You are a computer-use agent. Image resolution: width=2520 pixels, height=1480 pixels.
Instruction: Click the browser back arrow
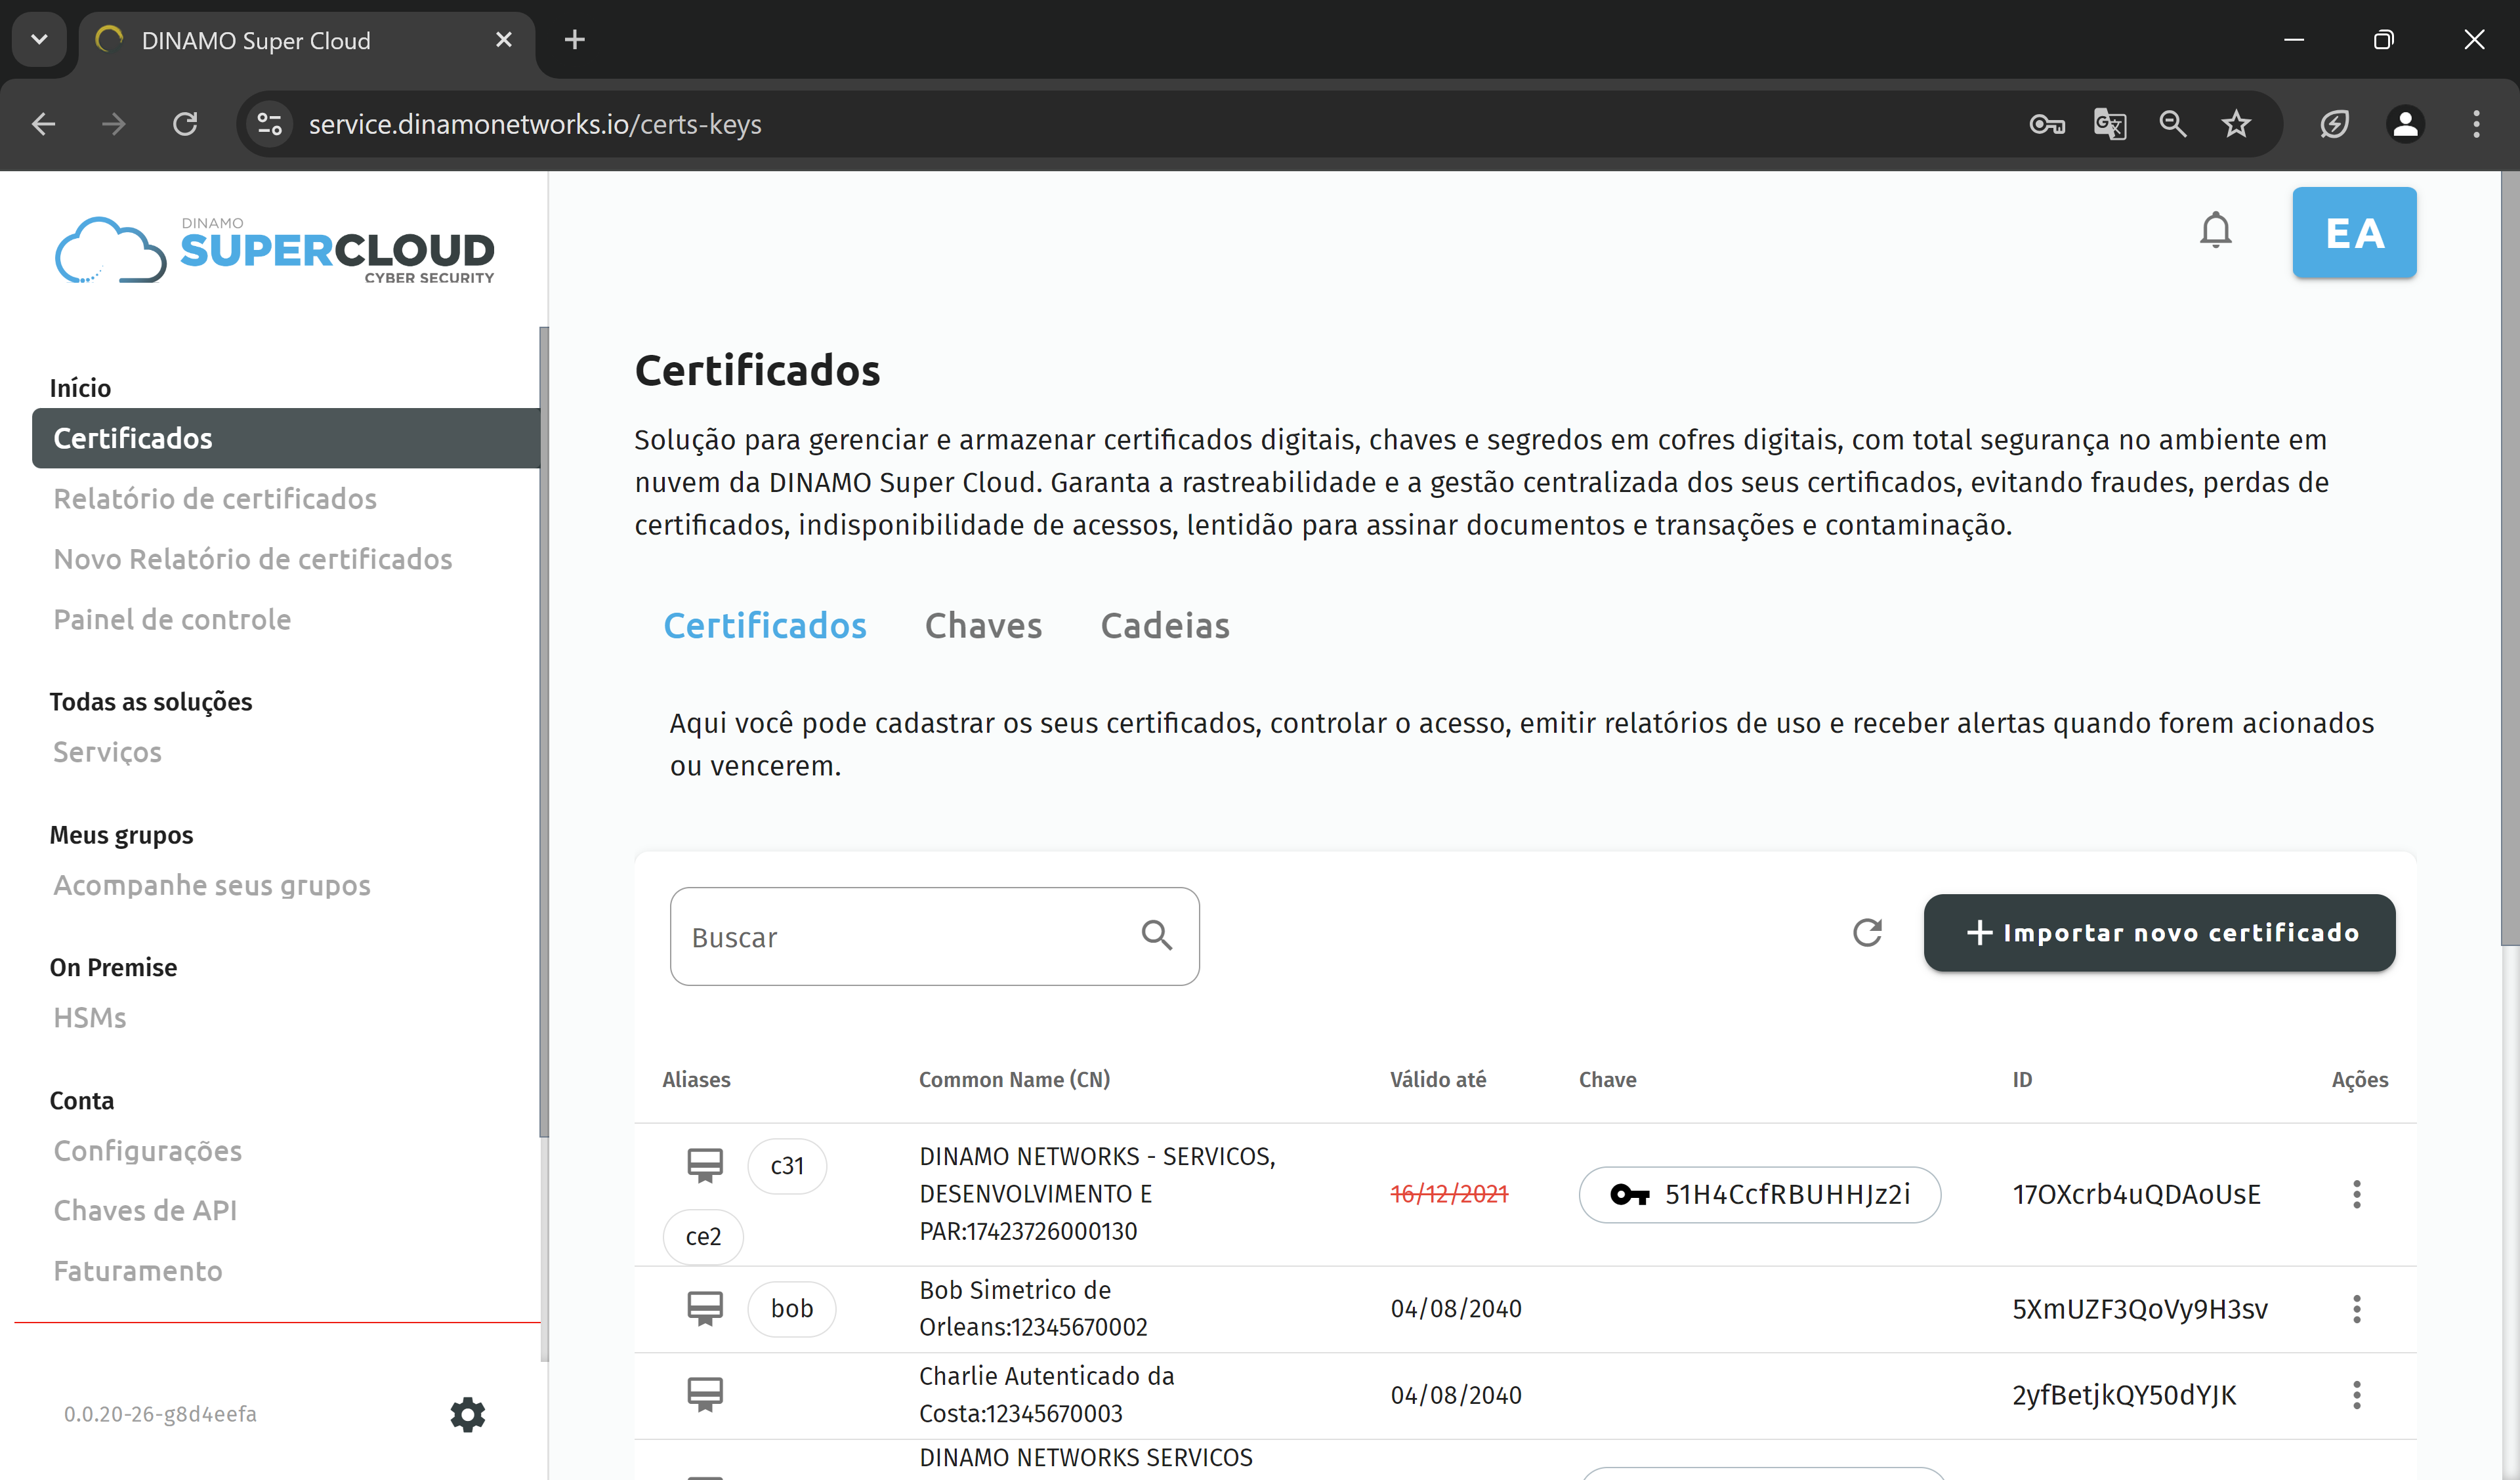click(43, 124)
